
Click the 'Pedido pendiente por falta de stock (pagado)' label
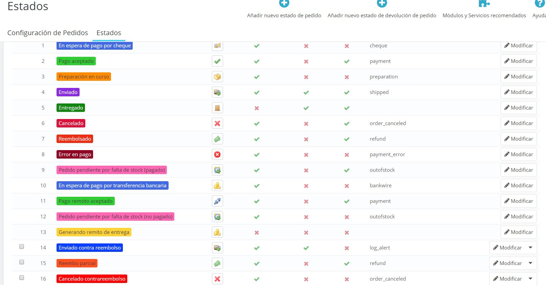coord(112,170)
